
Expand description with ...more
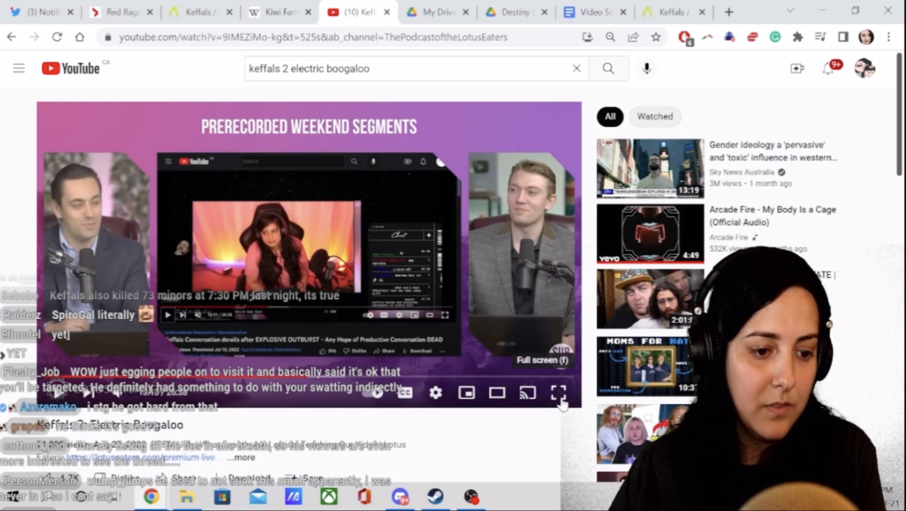pyautogui.click(x=241, y=457)
